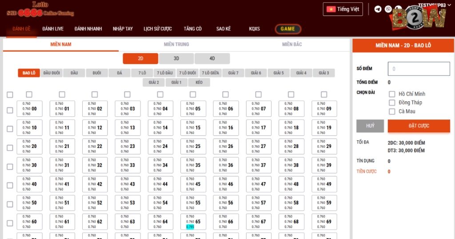Tick the row checkbox beside number 40
The height and width of the screenshot is (239, 455).
(10, 185)
